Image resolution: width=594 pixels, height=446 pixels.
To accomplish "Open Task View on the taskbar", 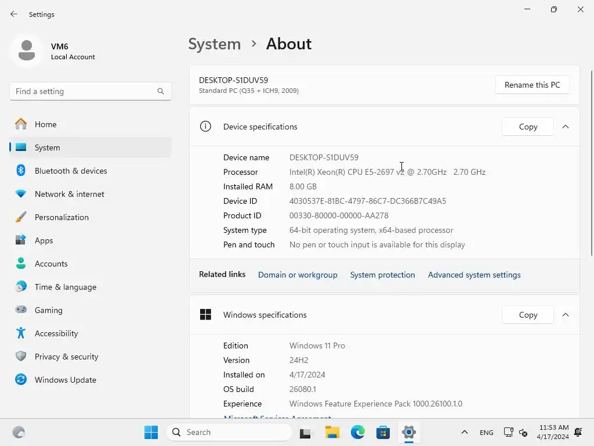I will click(305, 432).
